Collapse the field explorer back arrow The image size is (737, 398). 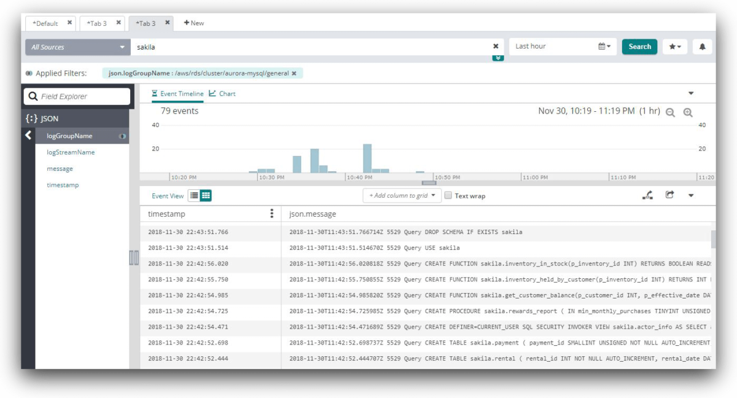[28, 136]
